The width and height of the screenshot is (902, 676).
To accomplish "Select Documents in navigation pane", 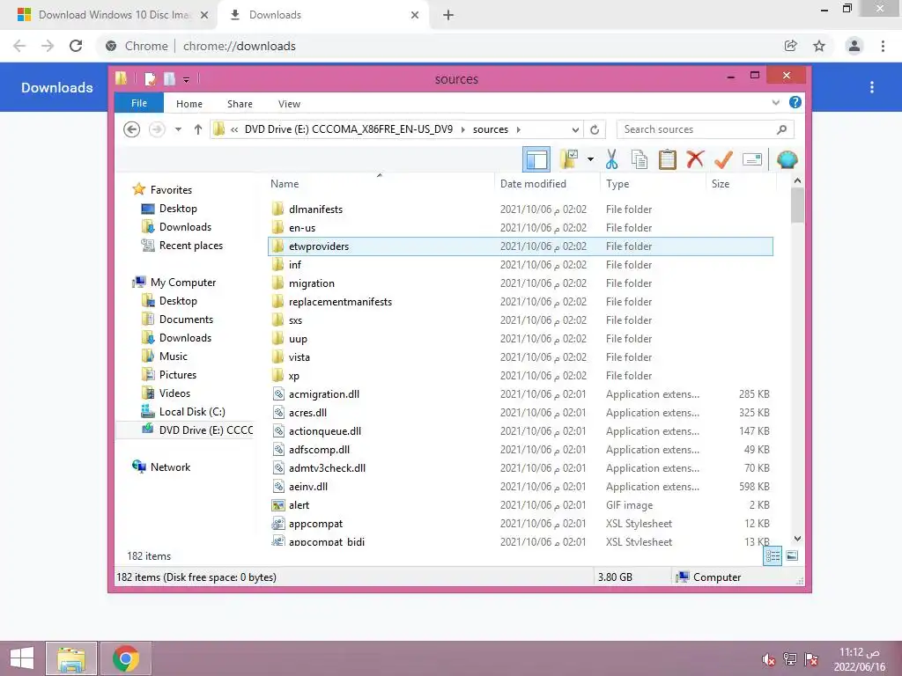I will [186, 319].
